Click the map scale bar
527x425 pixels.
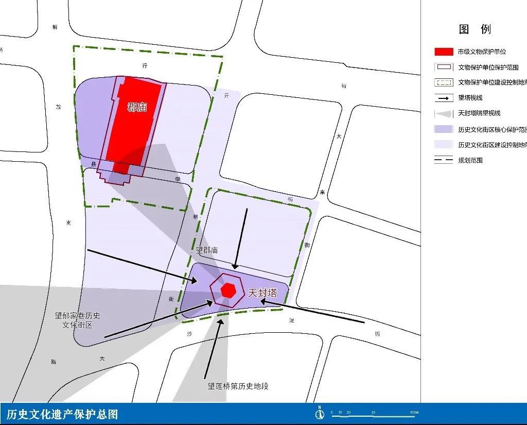(373, 416)
